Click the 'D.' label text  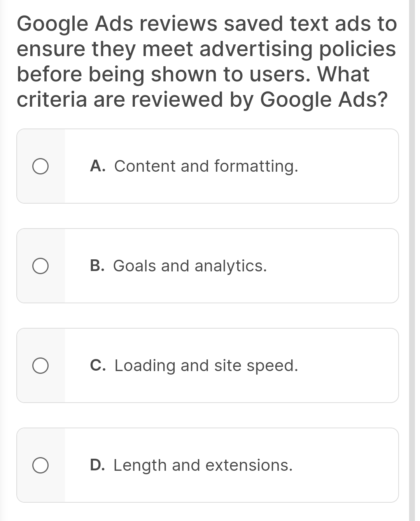pos(98,465)
